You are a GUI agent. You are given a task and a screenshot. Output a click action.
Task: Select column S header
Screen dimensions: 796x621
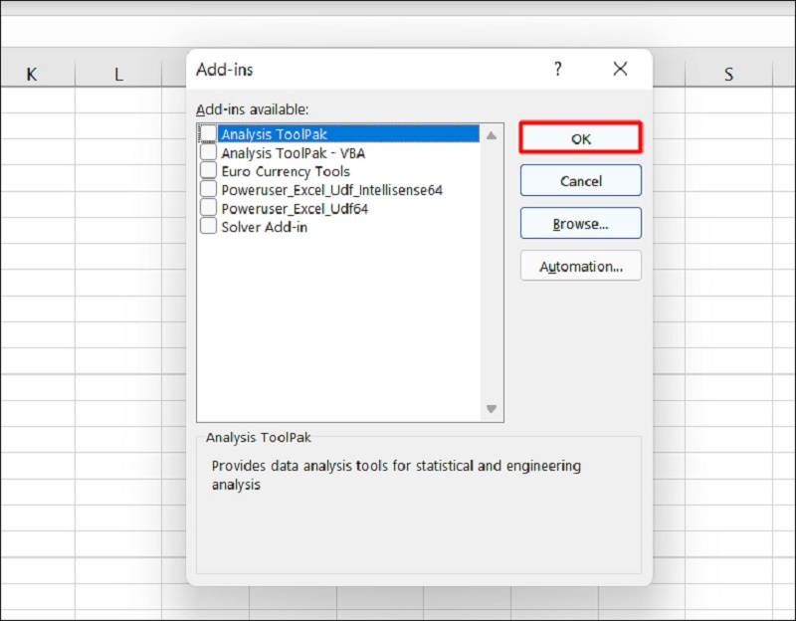coord(728,74)
